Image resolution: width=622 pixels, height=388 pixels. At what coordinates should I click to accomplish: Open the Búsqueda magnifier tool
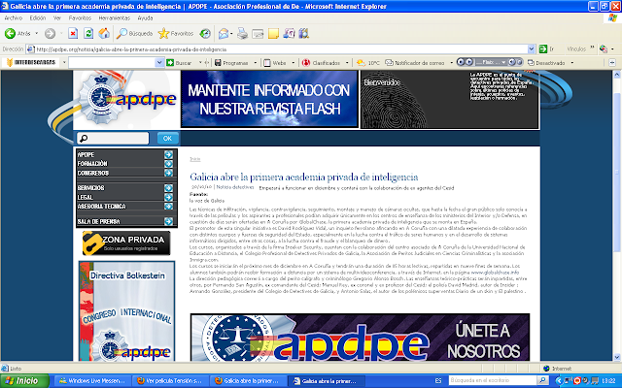coord(134,34)
